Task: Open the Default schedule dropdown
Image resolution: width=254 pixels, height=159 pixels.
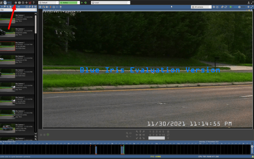Action: click(x=48, y=3)
